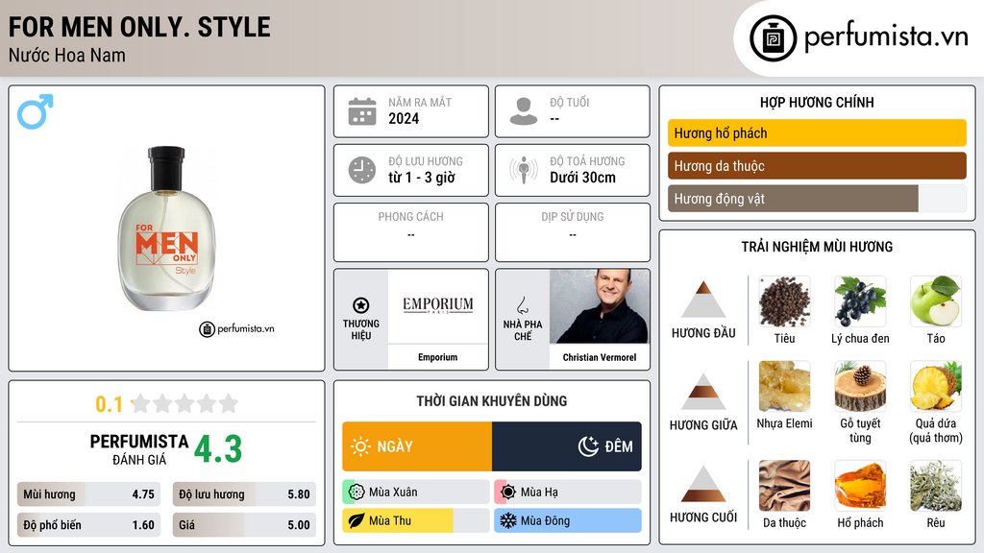The height and width of the screenshot is (553, 984).
Task: Click Christian Vermorel's portrait photo
Action: (x=600, y=306)
